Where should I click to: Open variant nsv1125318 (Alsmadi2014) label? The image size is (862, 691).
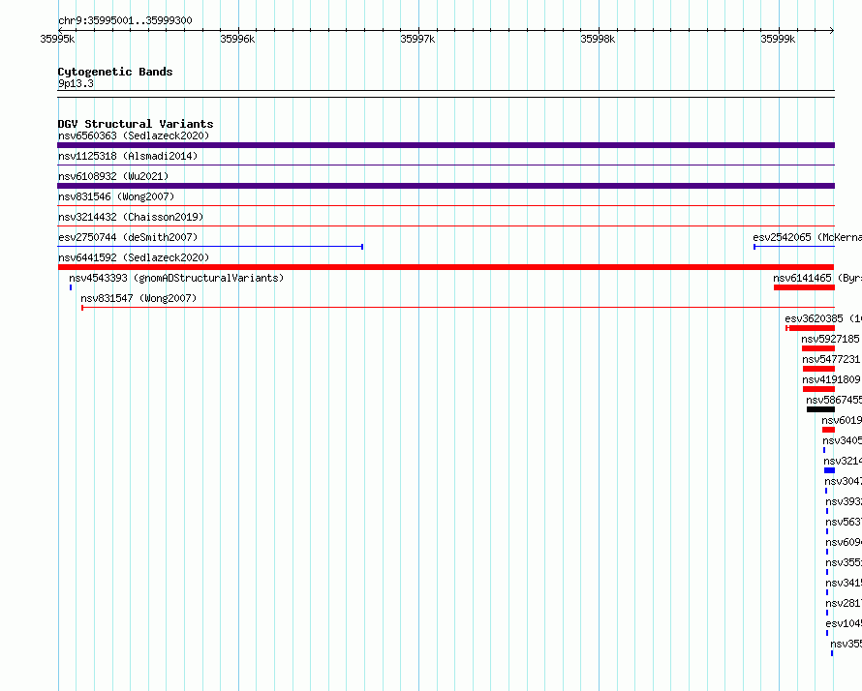pyautogui.click(x=128, y=156)
